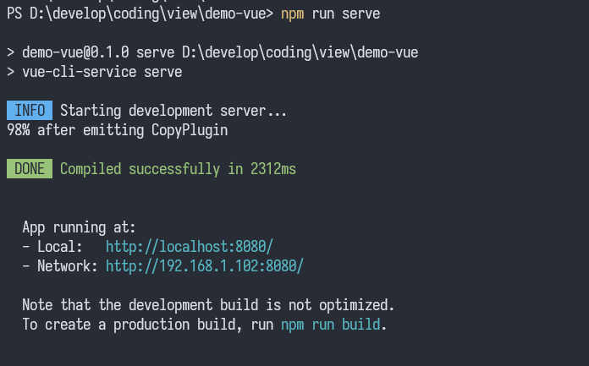Click 'Starting development server...' text
This screenshot has width=589, height=366.
tap(173, 111)
